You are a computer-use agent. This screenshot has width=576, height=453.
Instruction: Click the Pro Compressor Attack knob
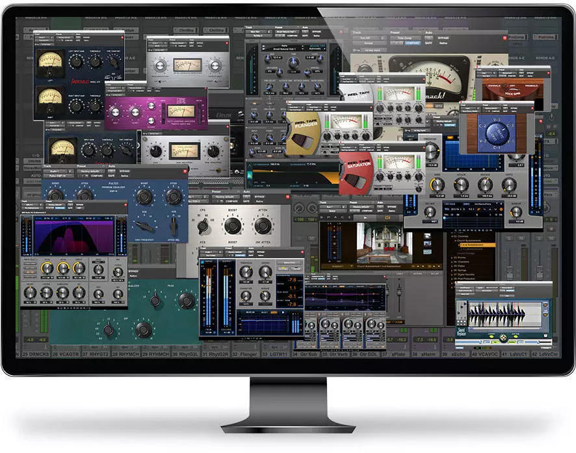[462, 184]
